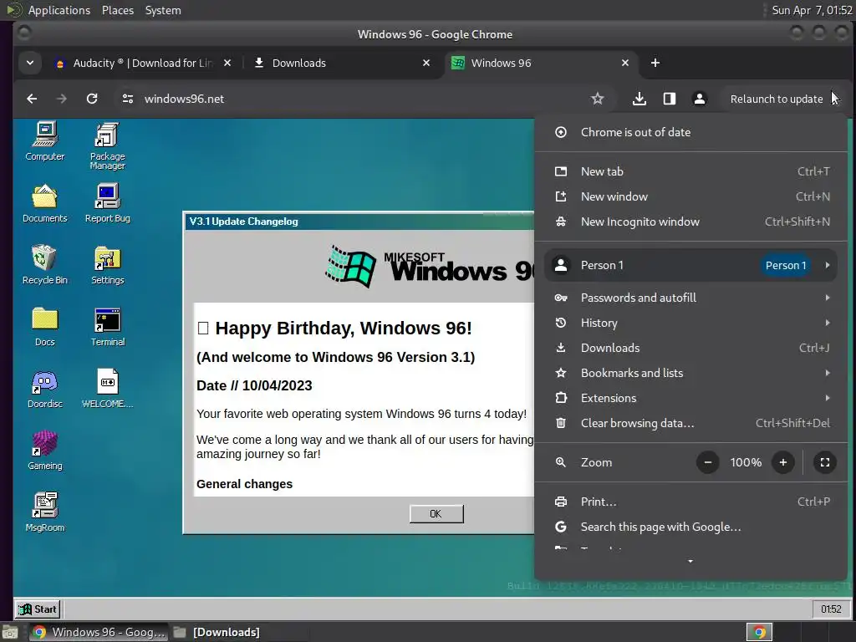Open the Chrome profile avatar icon
Image resolution: width=856 pixels, height=642 pixels.
click(700, 99)
